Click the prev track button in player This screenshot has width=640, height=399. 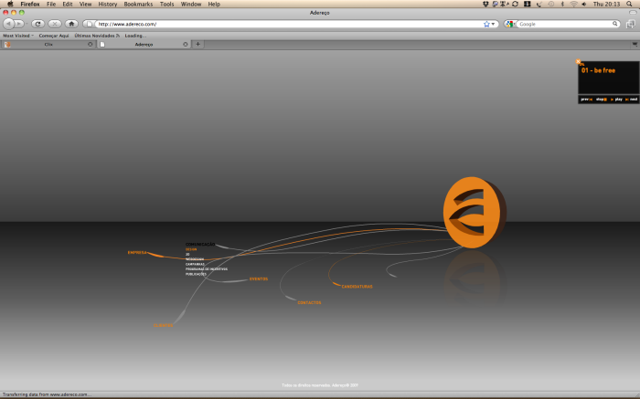587,99
